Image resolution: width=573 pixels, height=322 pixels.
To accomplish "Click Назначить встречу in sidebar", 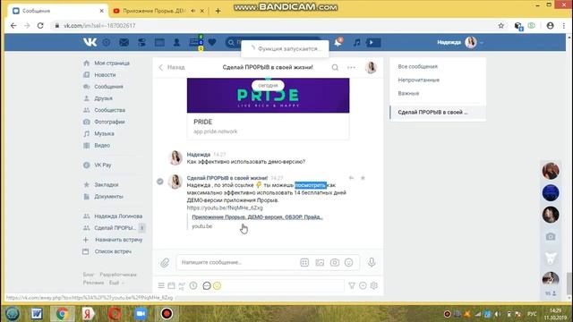I will tap(118, 240).
